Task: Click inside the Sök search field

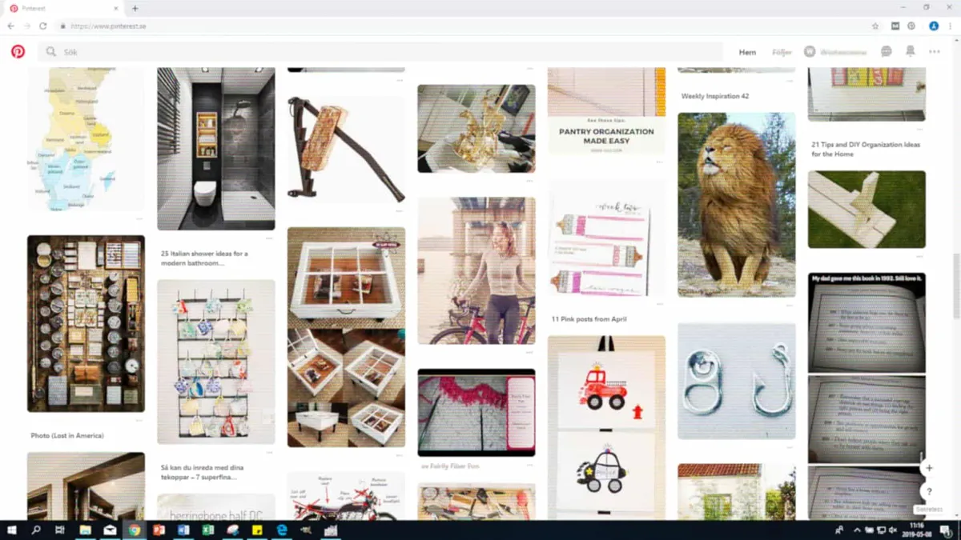Action: 240,51
